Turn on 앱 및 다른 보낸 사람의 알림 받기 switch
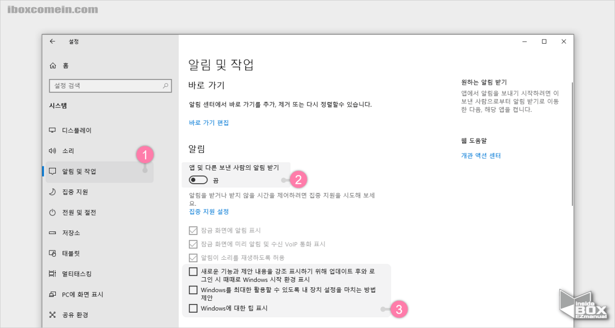This screenshot has height=328, width=615. pos(197,180)
